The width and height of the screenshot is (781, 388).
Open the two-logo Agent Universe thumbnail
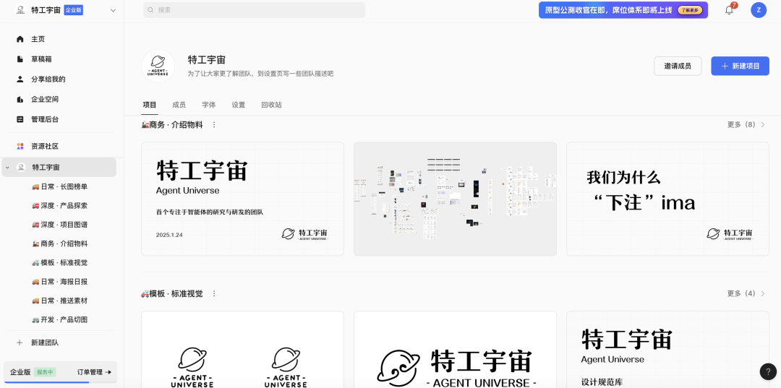242,350
